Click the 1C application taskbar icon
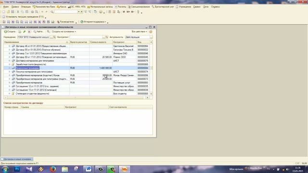The height and width of the screenshot is (173, 308). pyautogui.click(x=124, y=169)
